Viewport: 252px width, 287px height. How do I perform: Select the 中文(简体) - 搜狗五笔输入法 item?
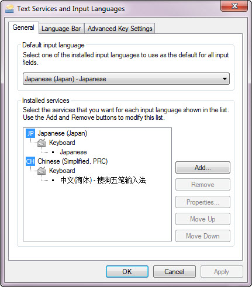point(103,180)
